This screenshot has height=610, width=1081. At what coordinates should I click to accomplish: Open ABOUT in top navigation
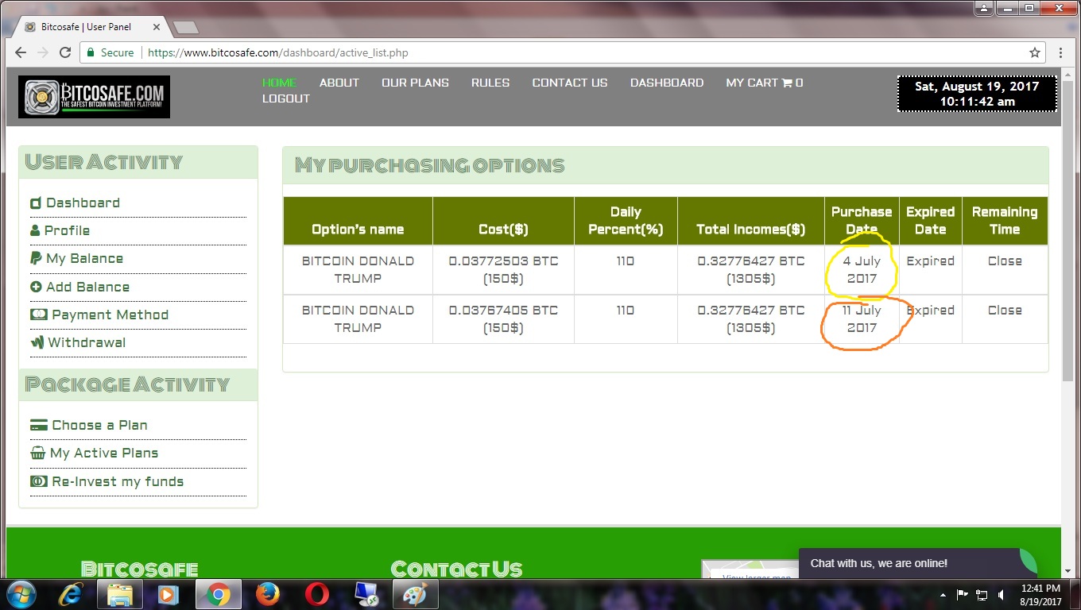click(x=339, y=83)
